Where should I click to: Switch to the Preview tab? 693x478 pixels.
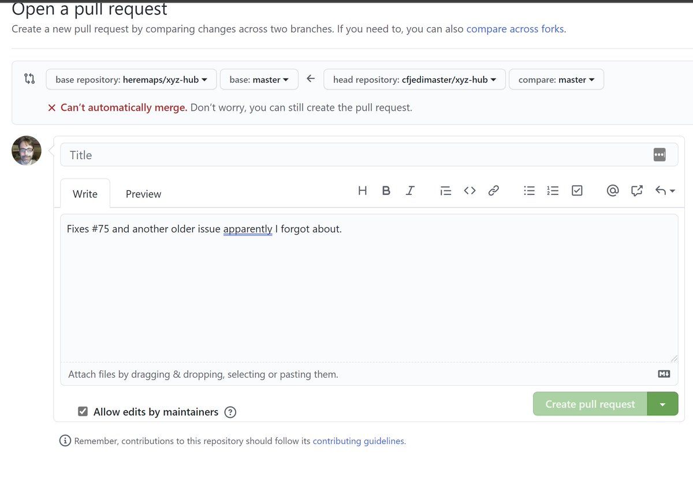pos(143,194)
